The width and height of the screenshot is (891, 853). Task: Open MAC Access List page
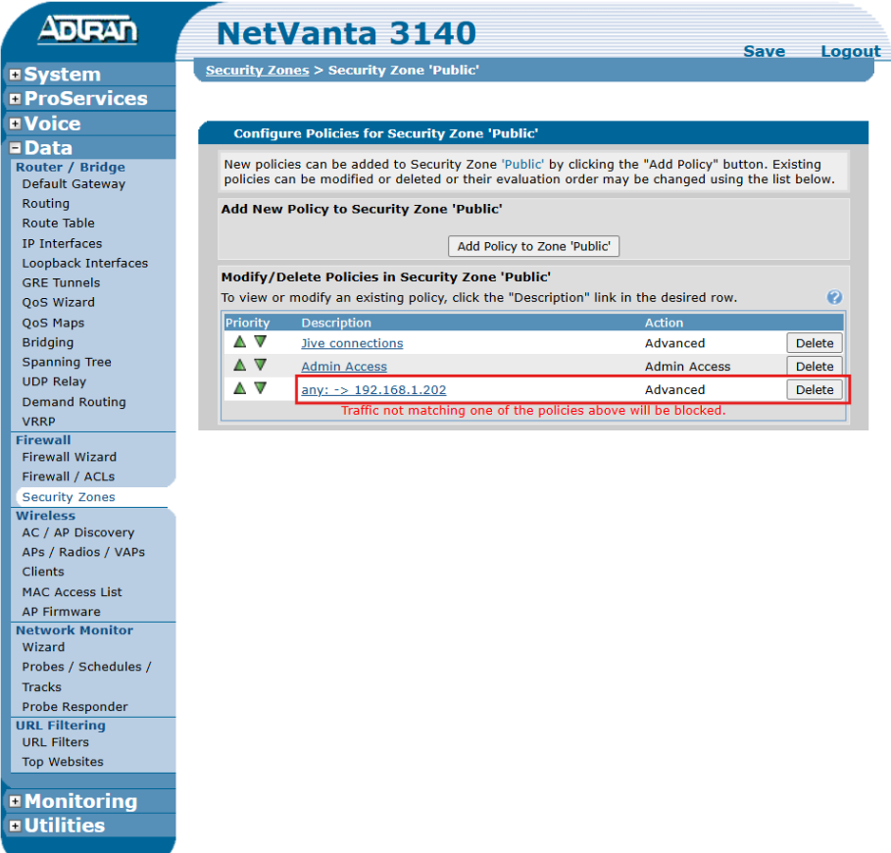[x=72, y=592]
